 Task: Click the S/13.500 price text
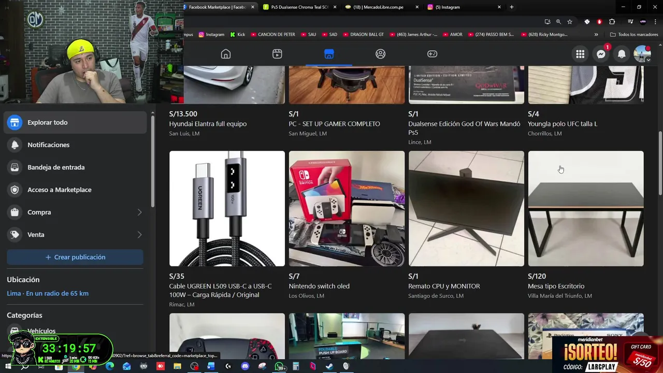point(183,114)
